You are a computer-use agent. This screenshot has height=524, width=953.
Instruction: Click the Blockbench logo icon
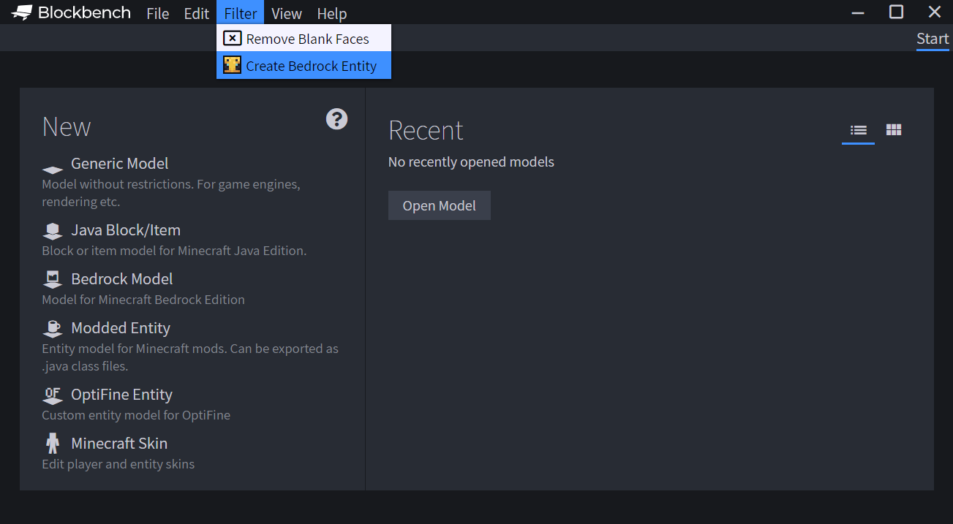(23, 12)
